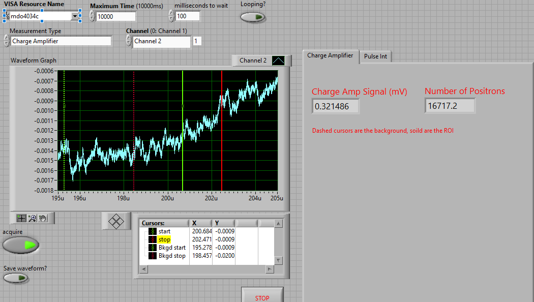Screen dimensions: 534x302
Task: Click the milliseconds to wait stepper arrows
Action: (x=171, y=16)
